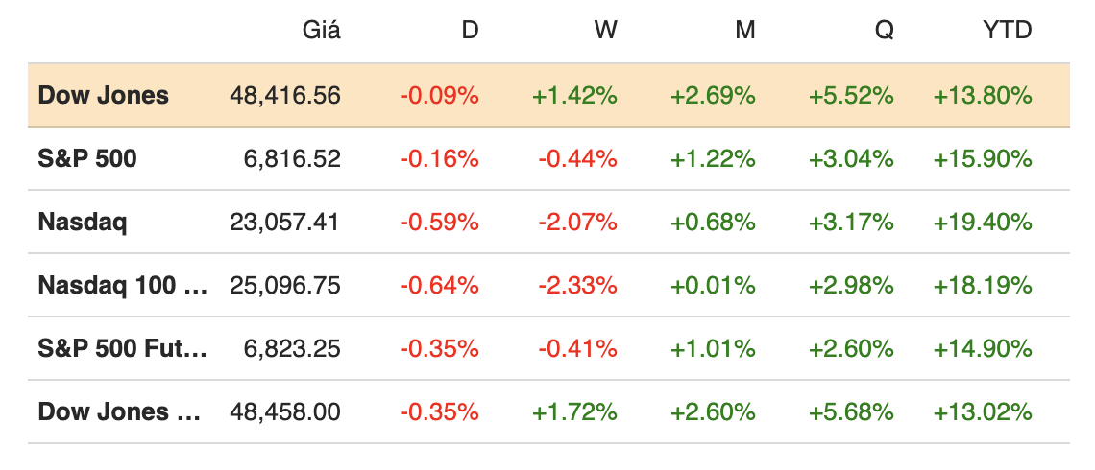Sort by the D daily change column
The width and height of the screenshot is (1095, 470).
pyautogui.click(x=469, y=30)
